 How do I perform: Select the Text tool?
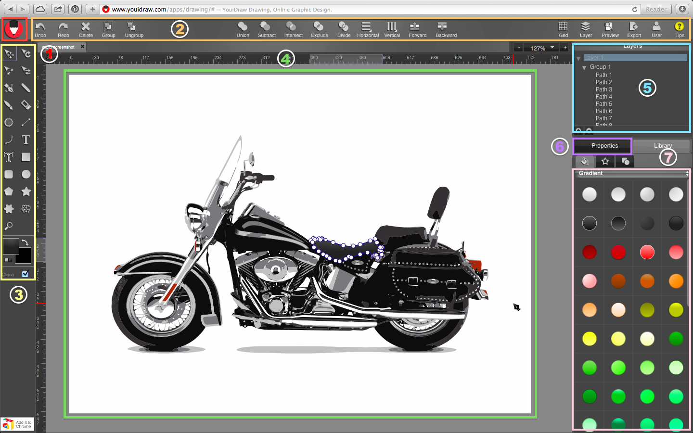(x=26, y=140)
